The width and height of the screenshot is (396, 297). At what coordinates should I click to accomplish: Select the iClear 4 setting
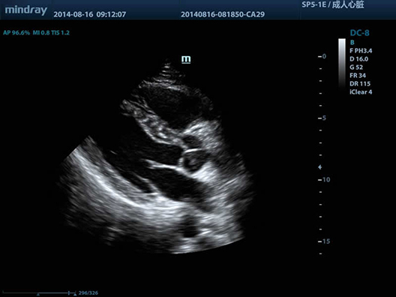[x=361, y=92]
